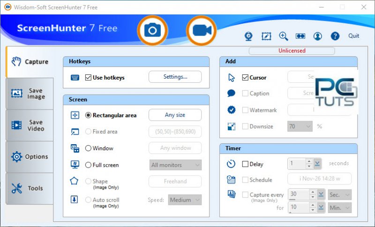
Task: Switch to the Save Image tab
Action: click(x=30, y=94)
